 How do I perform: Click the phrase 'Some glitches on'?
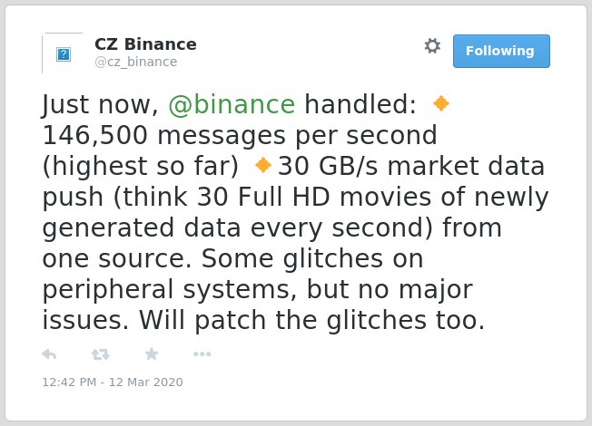coord(312,258)
